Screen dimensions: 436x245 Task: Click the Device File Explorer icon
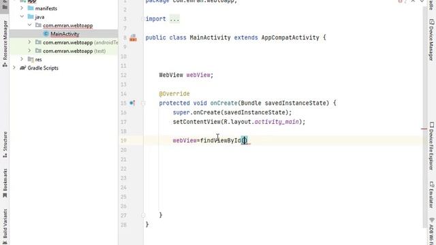pyautogui.click(x=431, y=125)
